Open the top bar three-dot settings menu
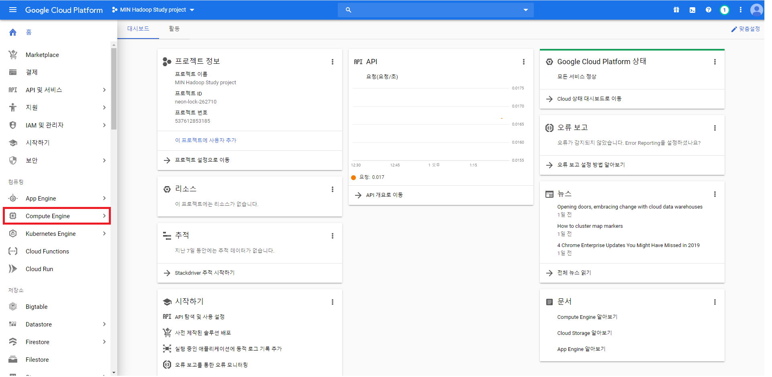This screenshot has width=772, height=377. pyautogui.click(x=741, y=10)
